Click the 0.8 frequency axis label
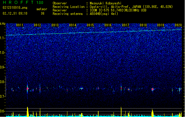This screenshot has height=117, width=185. [3, 82]
